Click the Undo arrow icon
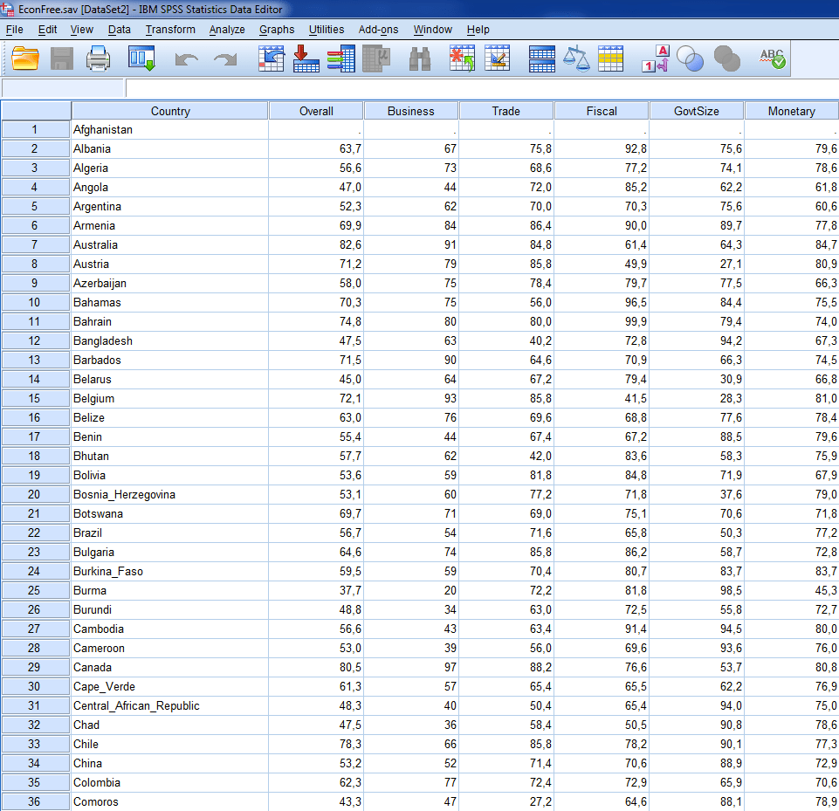Viewport: 839px width, 811px height. [x=186, y=58]
